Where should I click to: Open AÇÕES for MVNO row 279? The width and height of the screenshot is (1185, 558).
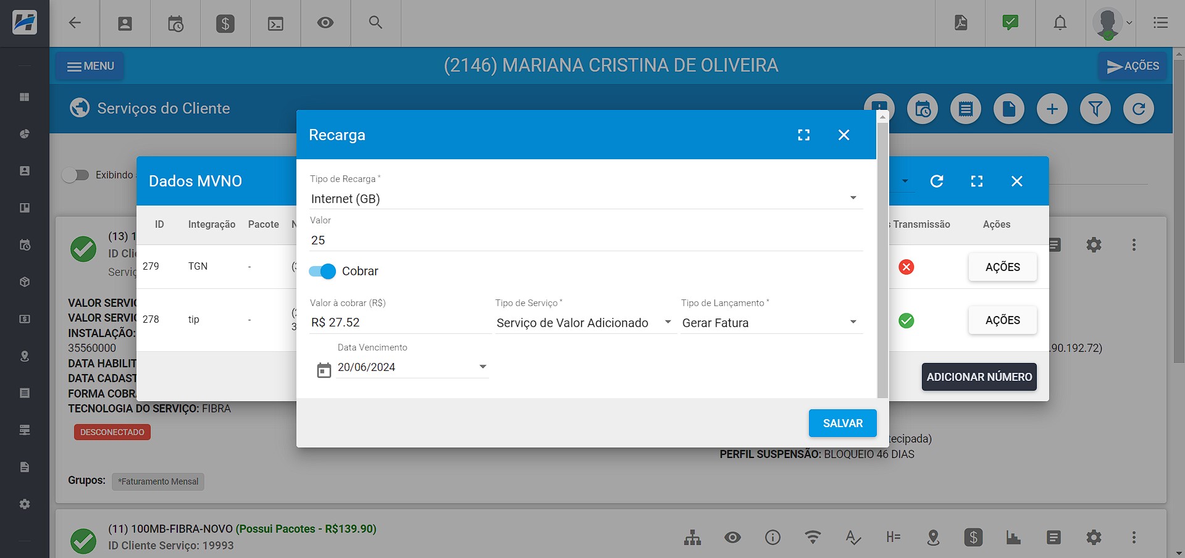pyautogui.click(x=1002, y=267)
